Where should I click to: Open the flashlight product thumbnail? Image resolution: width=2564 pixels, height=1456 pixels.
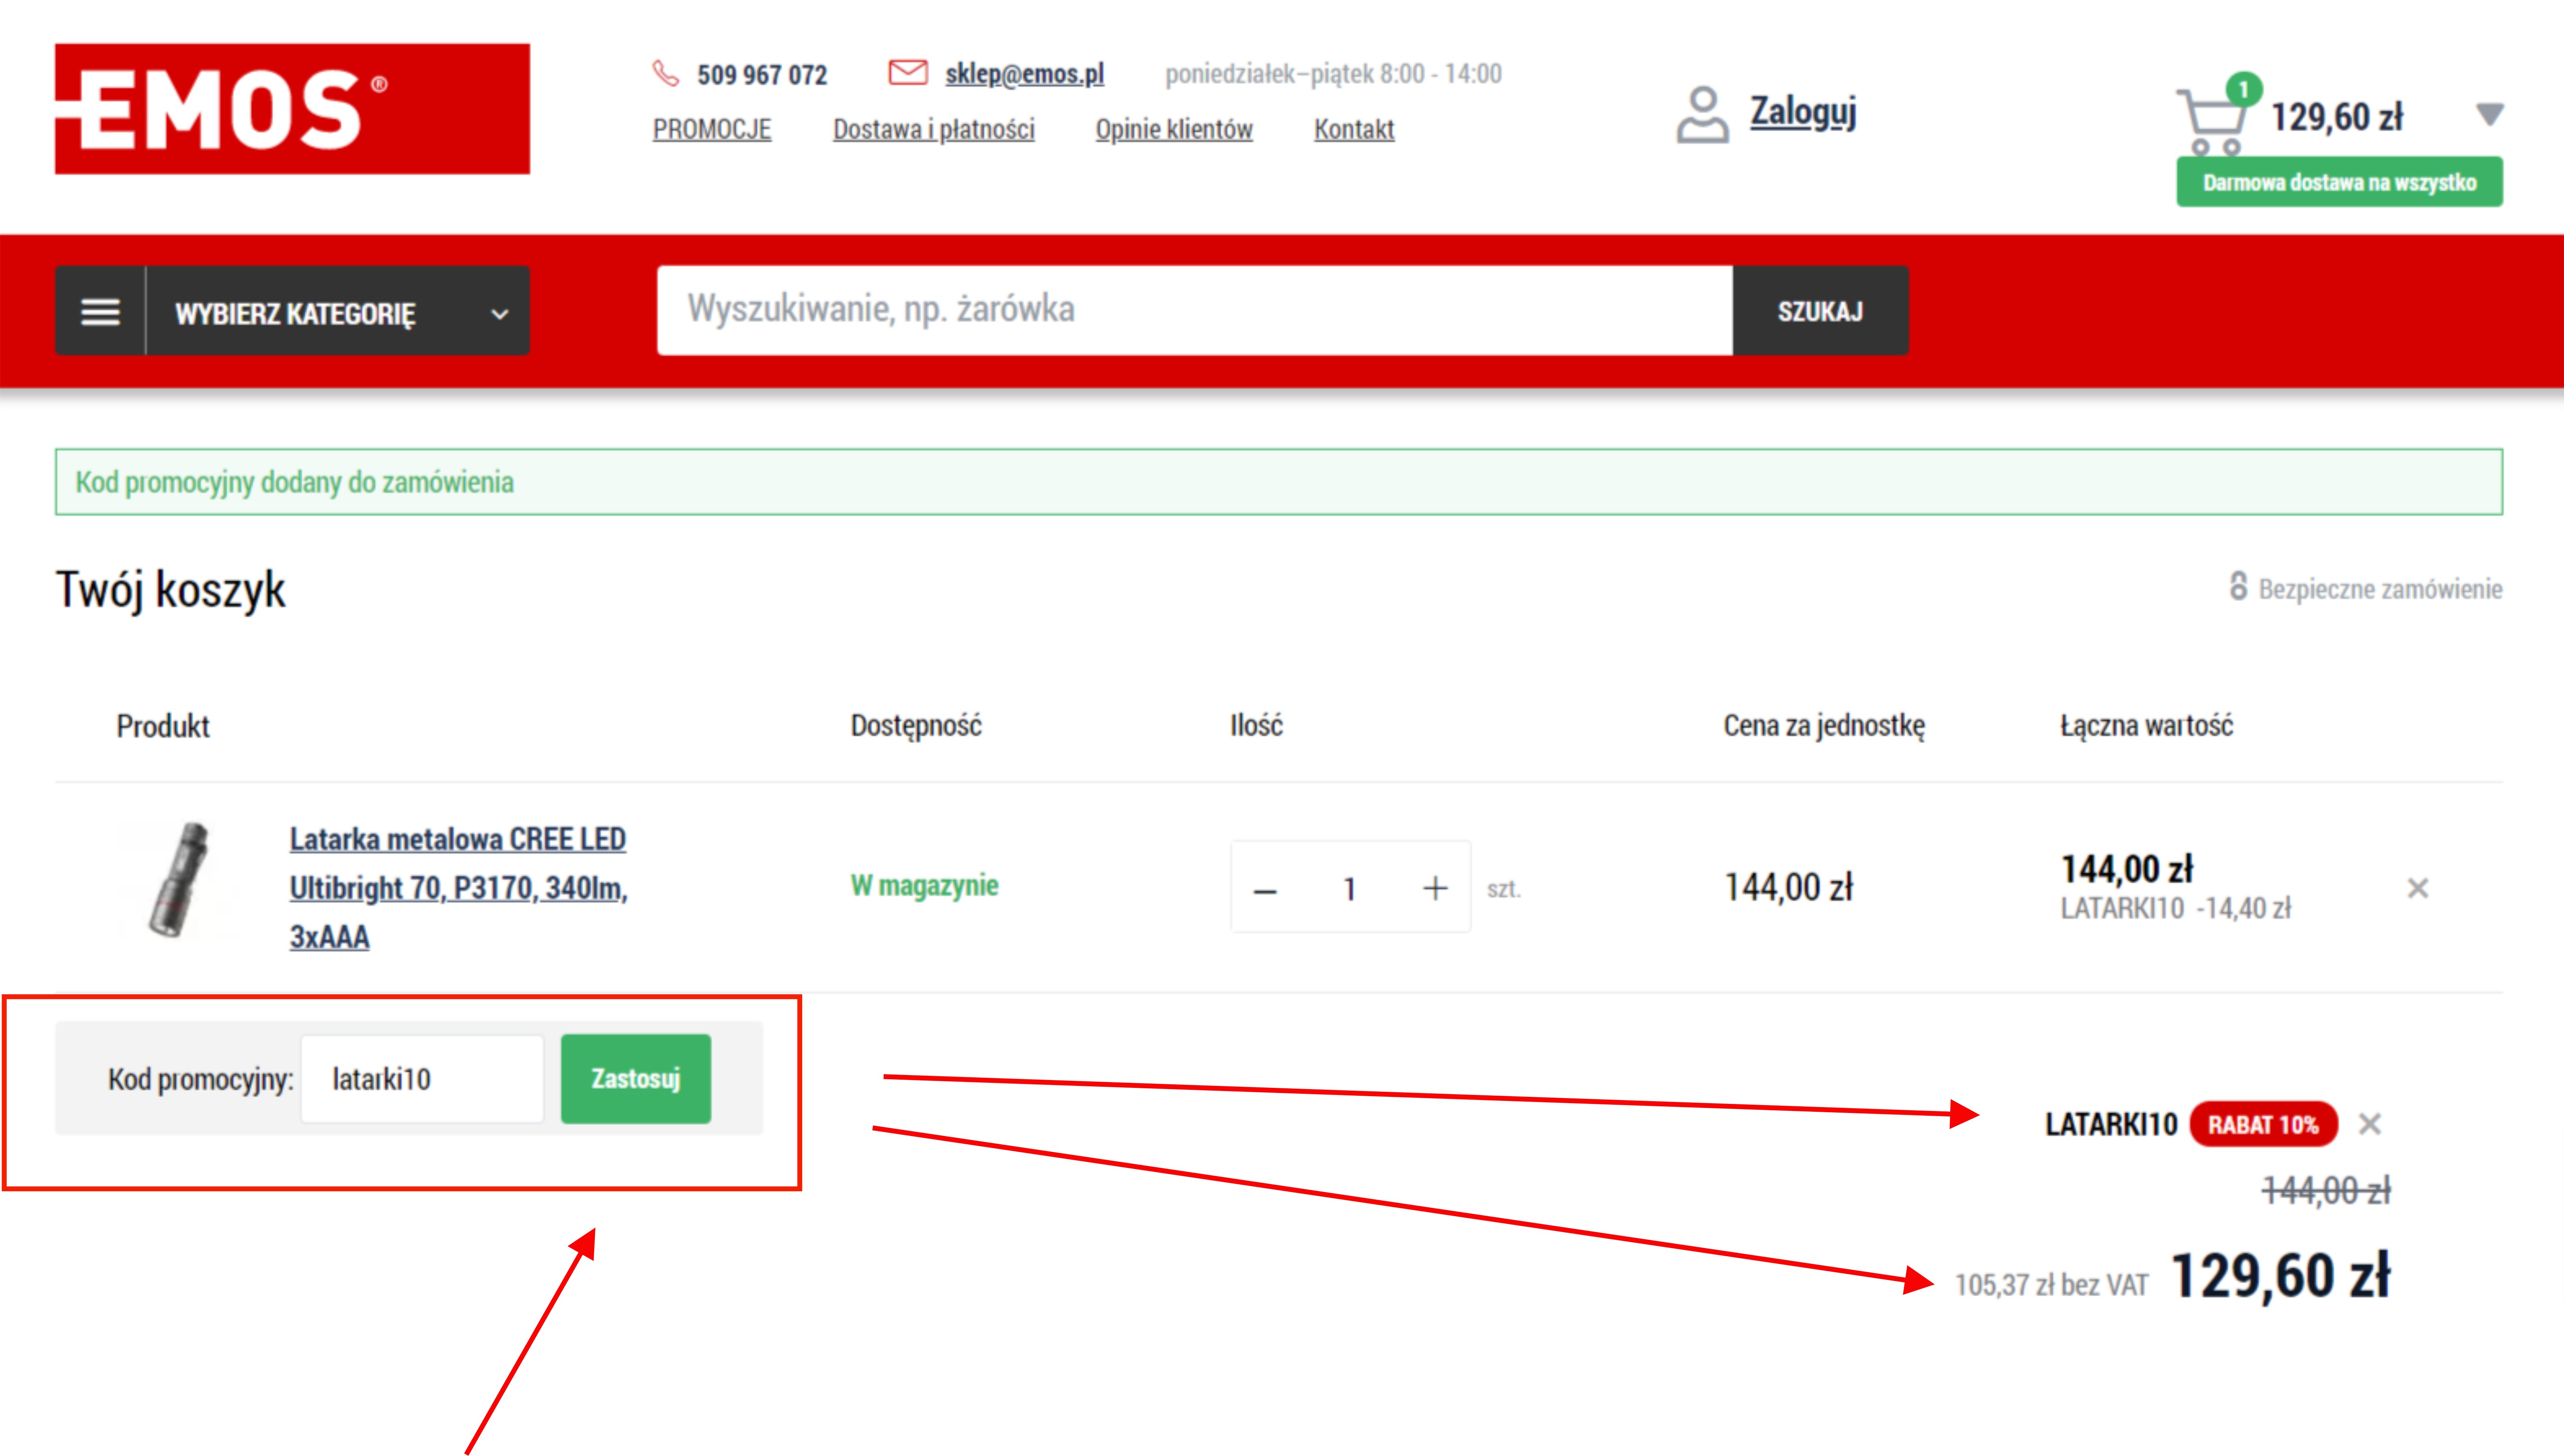[180, 880]
